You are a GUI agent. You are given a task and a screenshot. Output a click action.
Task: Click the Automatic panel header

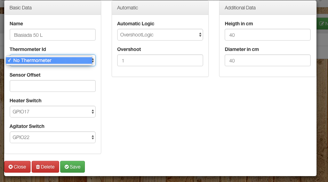tap(160, 8)
